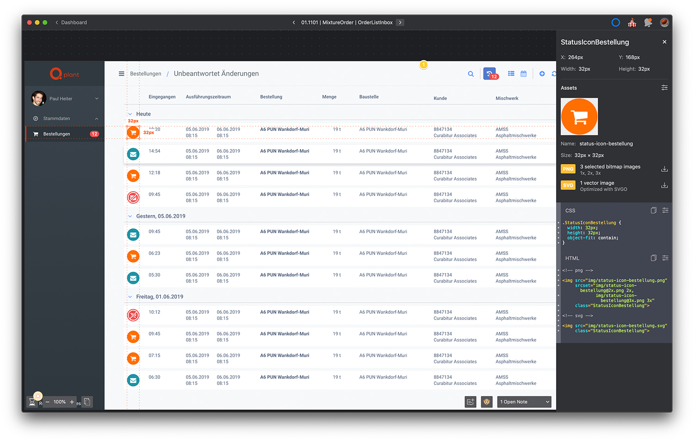Copy the HTML code snippet

(654, 258)
